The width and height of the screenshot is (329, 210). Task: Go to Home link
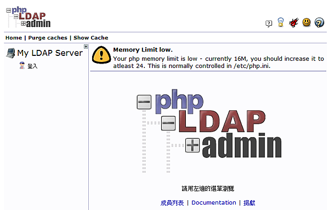point(14,38)
